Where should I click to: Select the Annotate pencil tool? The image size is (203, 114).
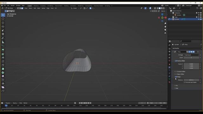click(x=3, y=38)
